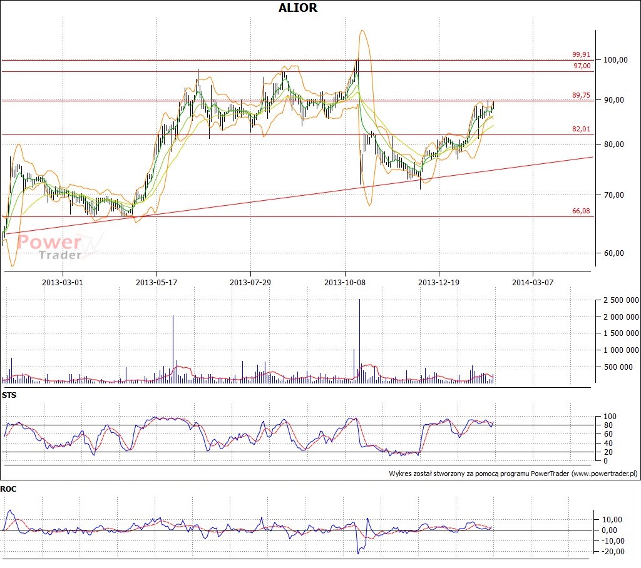Click the PowerTrader program credit text
The height and width of the screenshot is (568, 641).
pos(513,474)
